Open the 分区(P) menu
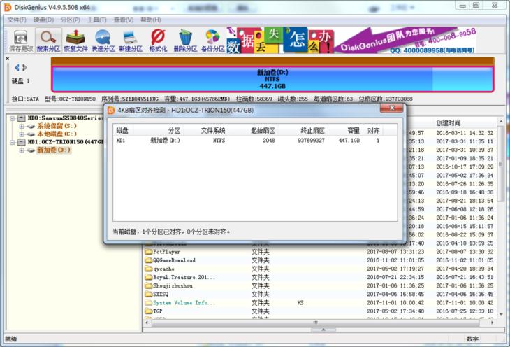The image size is (510, 347). [x=71, y=20]
